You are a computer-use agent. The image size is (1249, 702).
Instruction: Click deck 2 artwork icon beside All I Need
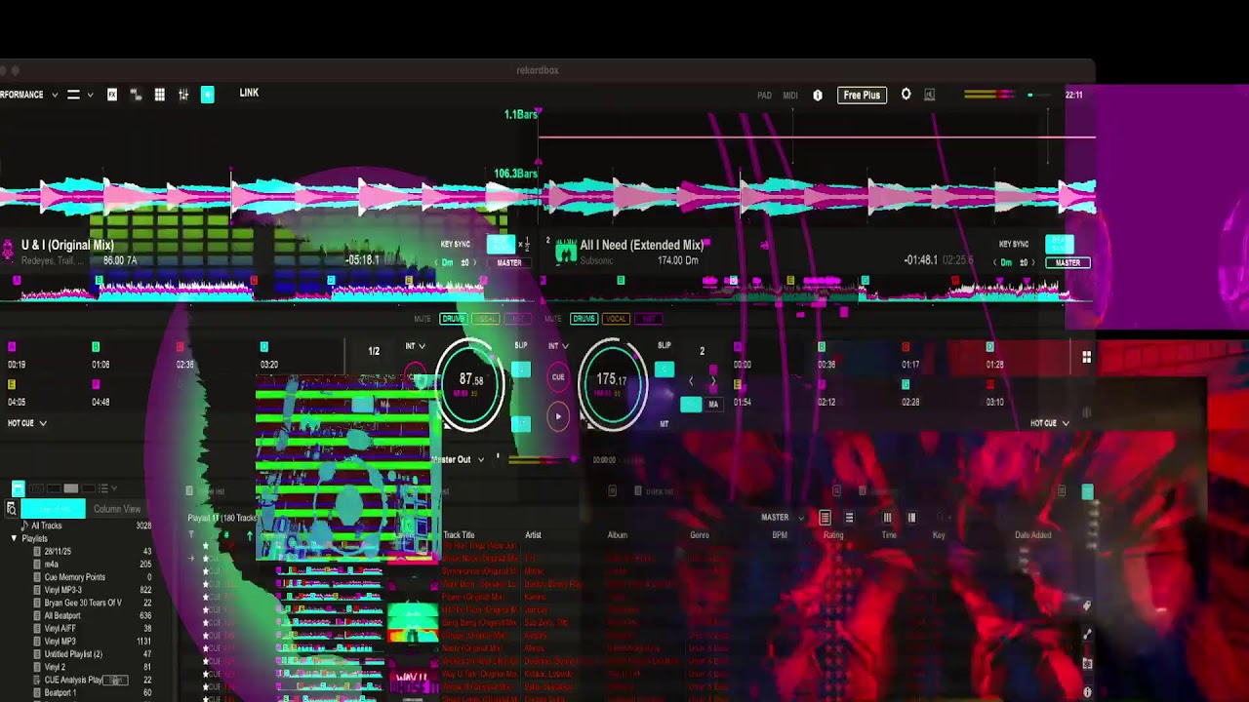click(566, 253)
